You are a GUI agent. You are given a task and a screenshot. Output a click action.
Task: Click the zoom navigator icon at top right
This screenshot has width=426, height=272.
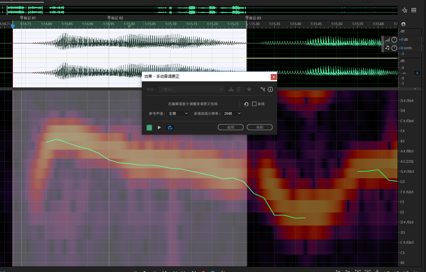pos(405,10)
